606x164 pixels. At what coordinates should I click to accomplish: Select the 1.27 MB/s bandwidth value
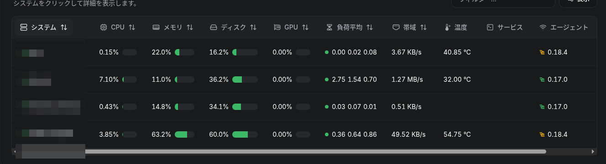407,80
